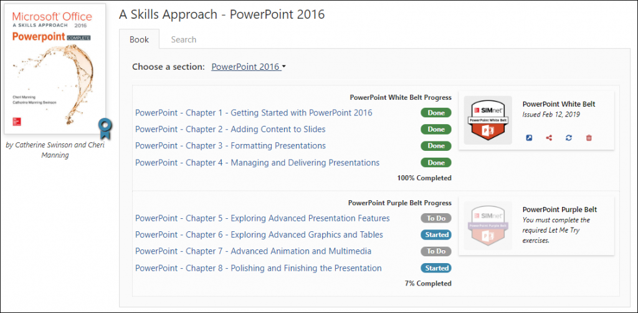Click the refresh badge icon
Viewport: 638px width, 313px height.
[569, 138]
